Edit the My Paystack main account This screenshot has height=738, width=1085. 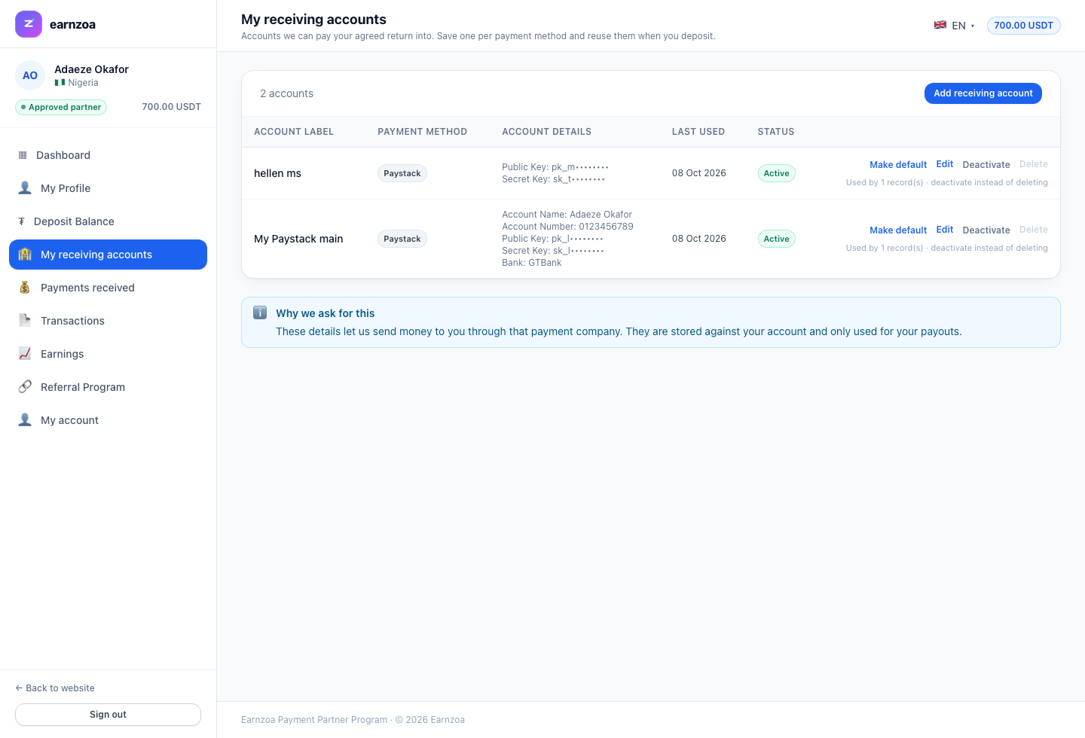pos(945,230)
